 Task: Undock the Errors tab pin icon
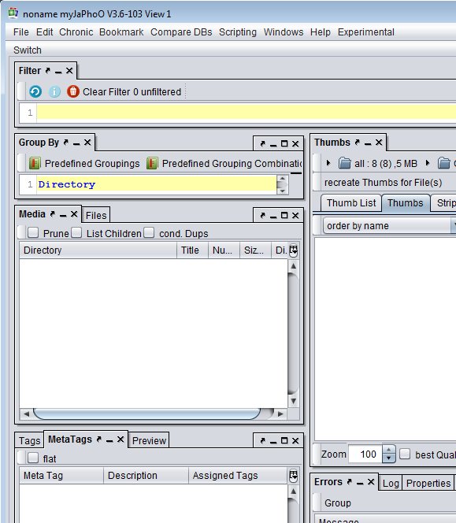pyautogui.click(x=349, y=481)
